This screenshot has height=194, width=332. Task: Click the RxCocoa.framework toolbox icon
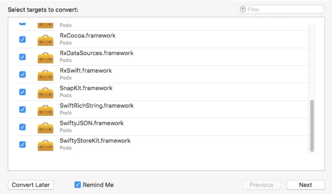tap(45, 40)
